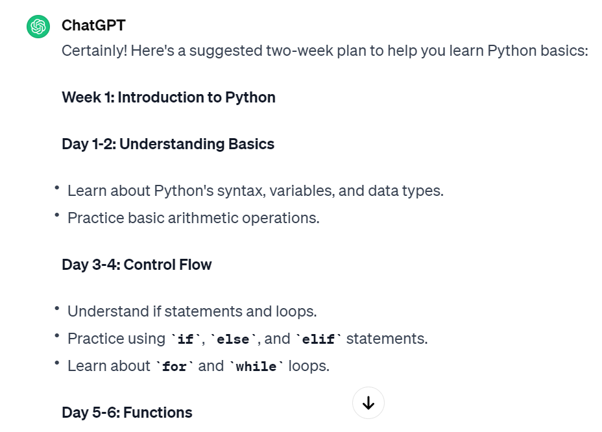
Task: Click the word loops after the while code
Action: [x=309, y=366]
